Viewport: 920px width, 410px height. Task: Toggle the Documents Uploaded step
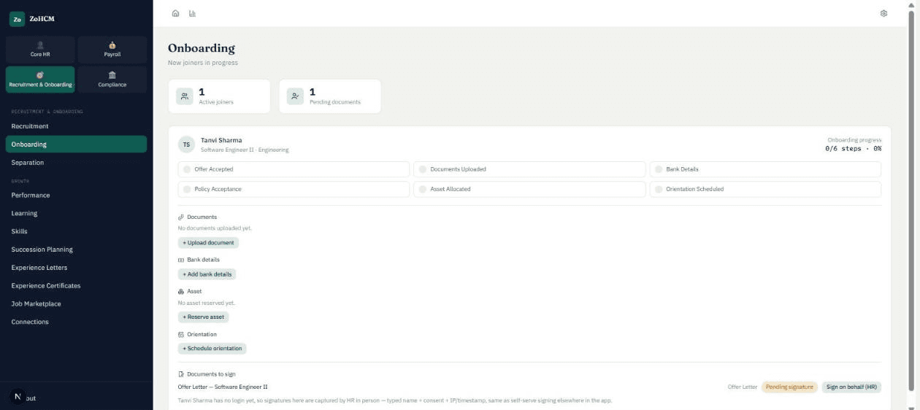(x=529, y=169)
